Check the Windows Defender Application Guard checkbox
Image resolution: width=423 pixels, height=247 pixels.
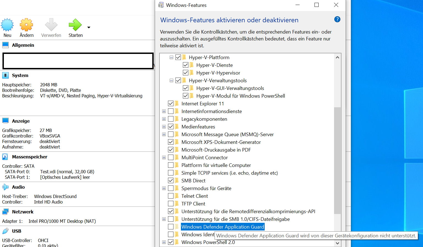[x=171, y=227]
